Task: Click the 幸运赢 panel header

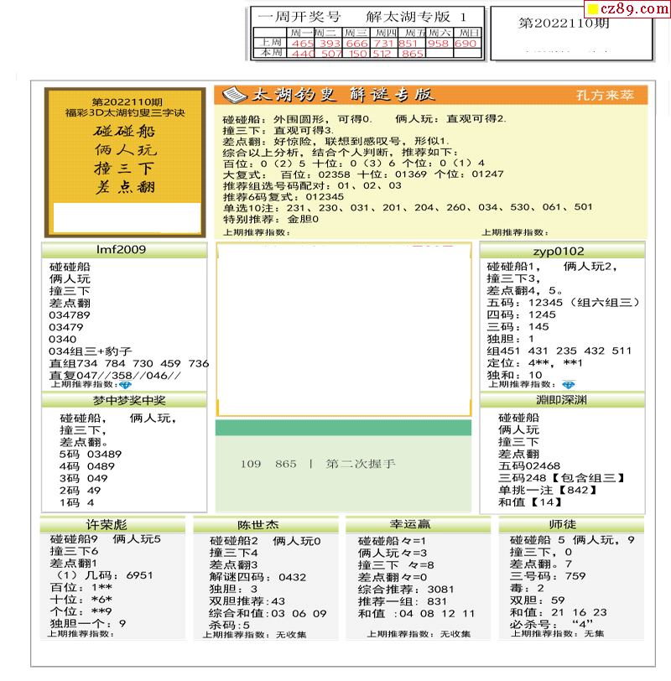Action: (418, 524)
